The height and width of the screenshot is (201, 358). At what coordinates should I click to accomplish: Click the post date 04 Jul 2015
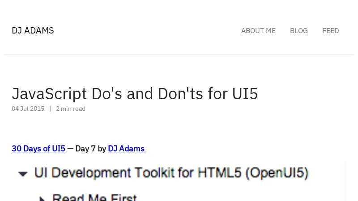coord(28,109)
